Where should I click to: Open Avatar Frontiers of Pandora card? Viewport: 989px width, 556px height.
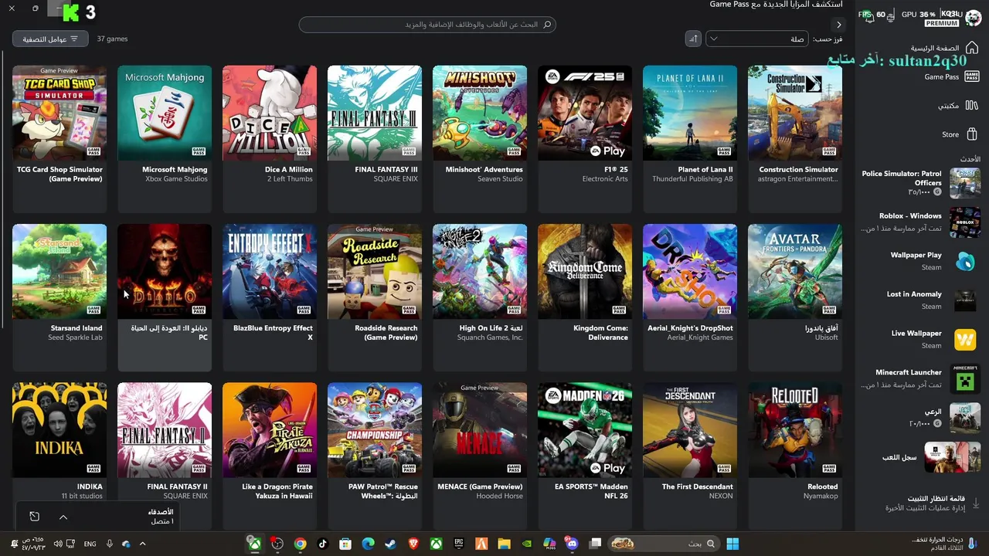(795, 297)
